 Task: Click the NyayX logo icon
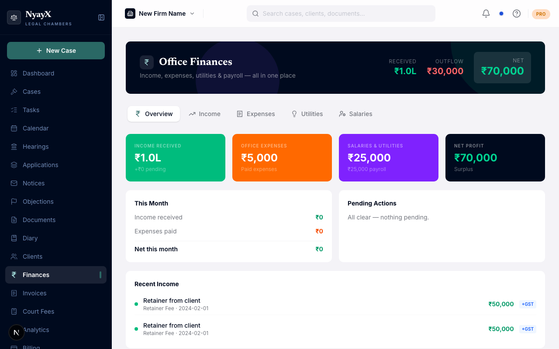tap(14, 17)
